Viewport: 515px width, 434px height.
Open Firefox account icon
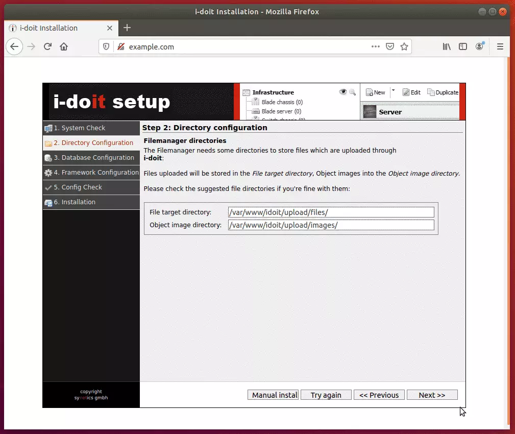click(x=480, y=46)
